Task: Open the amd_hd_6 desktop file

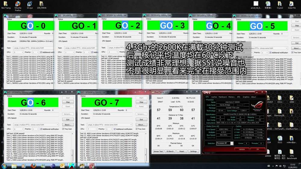Action: point(256,5)
